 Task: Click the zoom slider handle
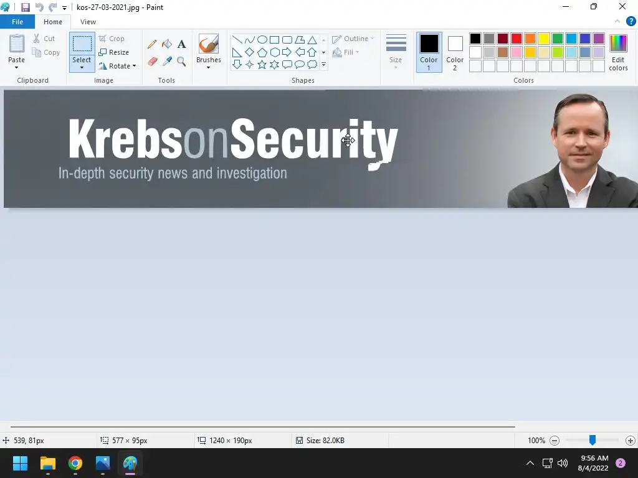(593, 440)
